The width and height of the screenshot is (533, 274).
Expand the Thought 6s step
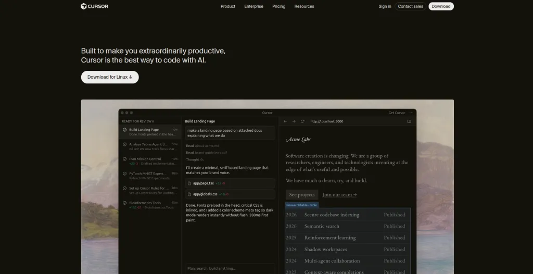(x=195, y=159)
